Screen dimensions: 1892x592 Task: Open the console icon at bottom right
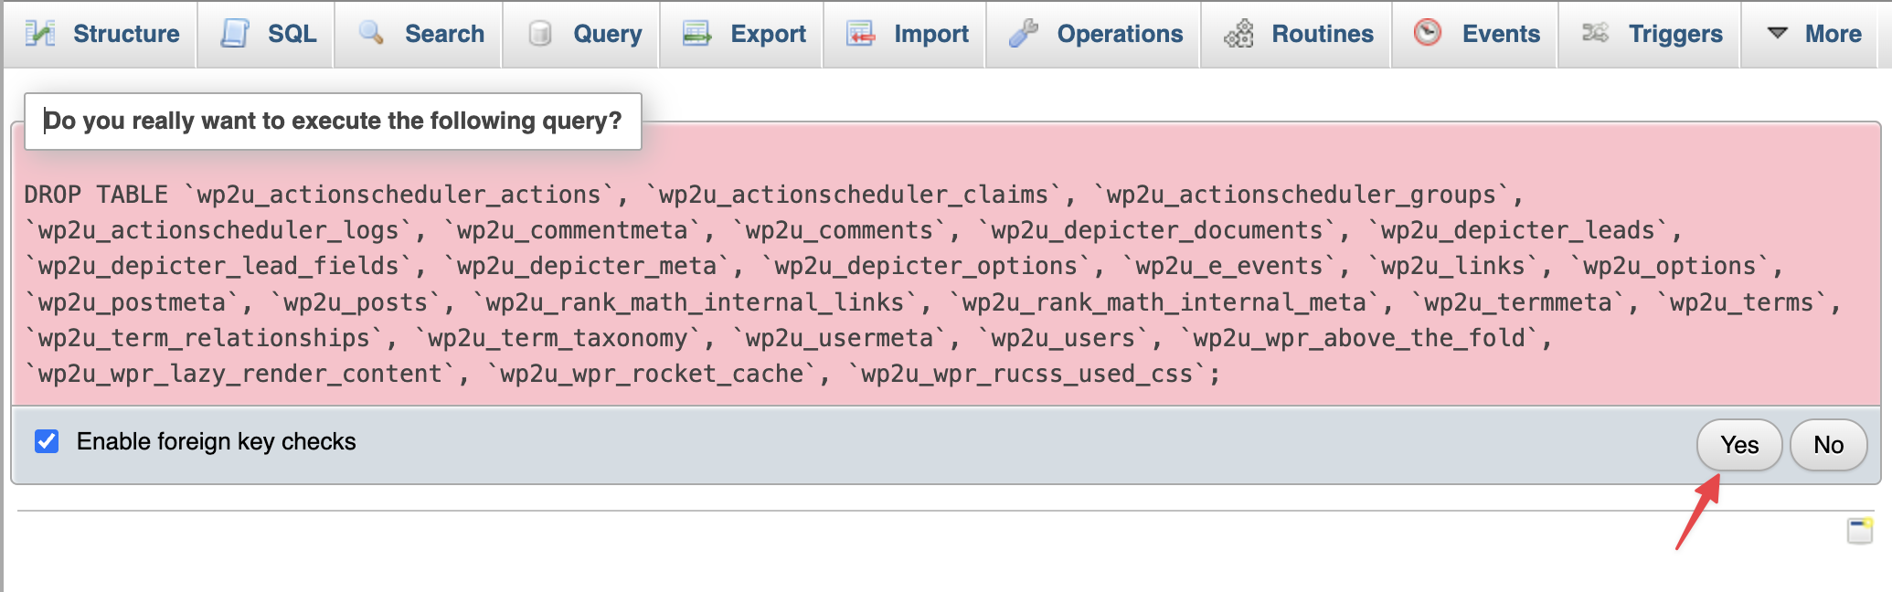click(1860, 531)
